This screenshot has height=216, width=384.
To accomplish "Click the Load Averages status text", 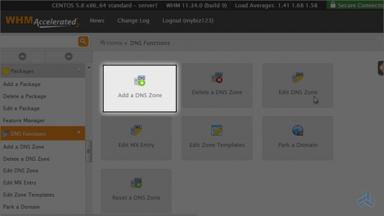I will click(276, 5).
